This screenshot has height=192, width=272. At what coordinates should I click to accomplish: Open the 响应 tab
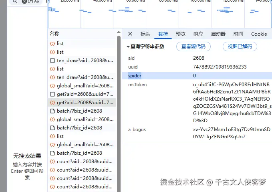198,34
